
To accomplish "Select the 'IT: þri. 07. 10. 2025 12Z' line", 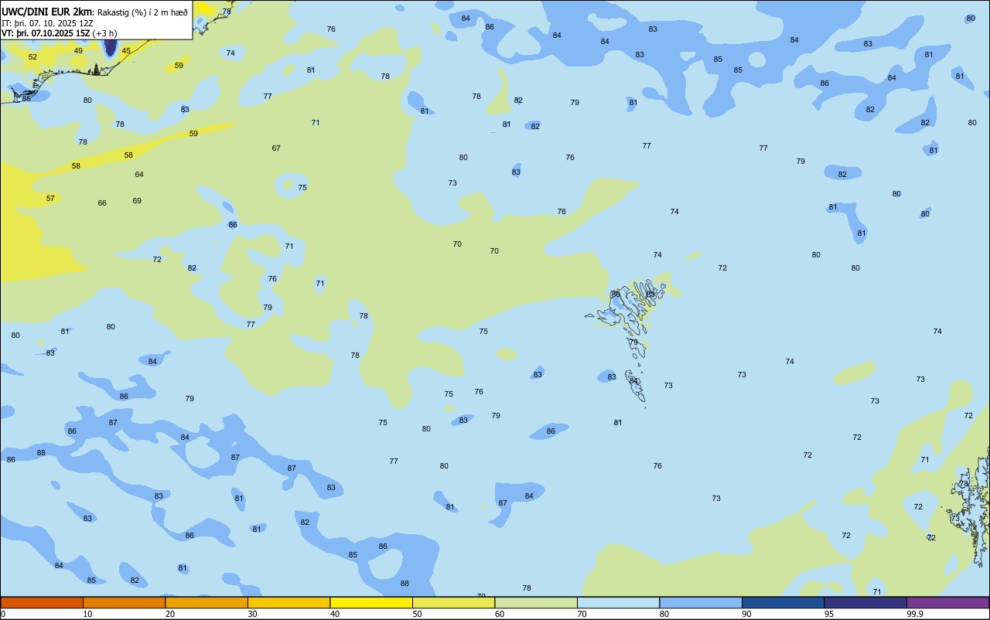I will pos(47,23).
